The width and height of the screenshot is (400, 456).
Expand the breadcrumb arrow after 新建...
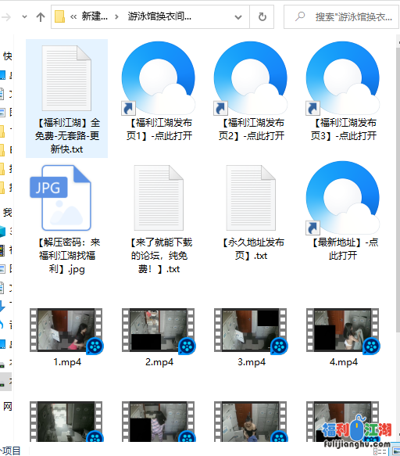116,17
